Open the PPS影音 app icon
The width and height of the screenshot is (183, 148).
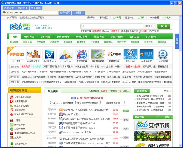click(x=17, y=54)
